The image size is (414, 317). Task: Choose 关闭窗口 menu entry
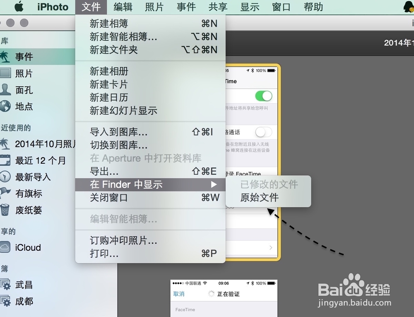150,198
